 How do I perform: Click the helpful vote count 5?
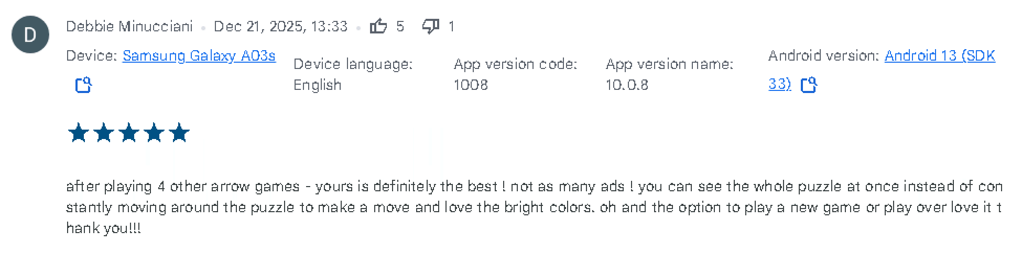(x=400, y=26)
